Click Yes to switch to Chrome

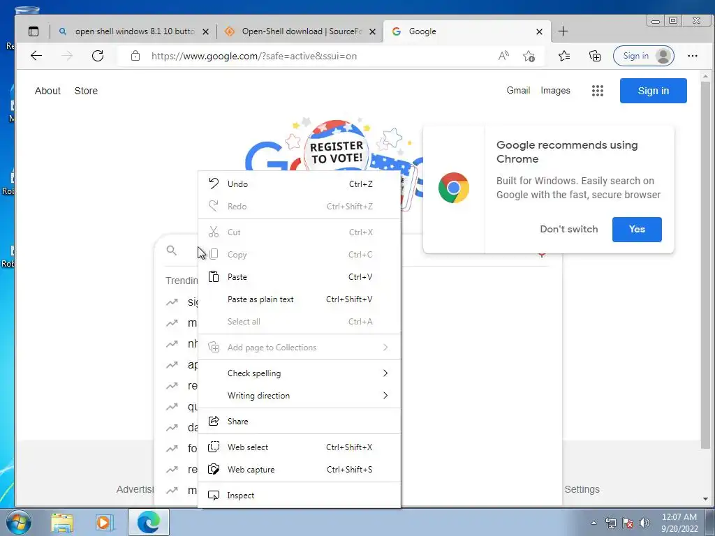pos(637,229)
